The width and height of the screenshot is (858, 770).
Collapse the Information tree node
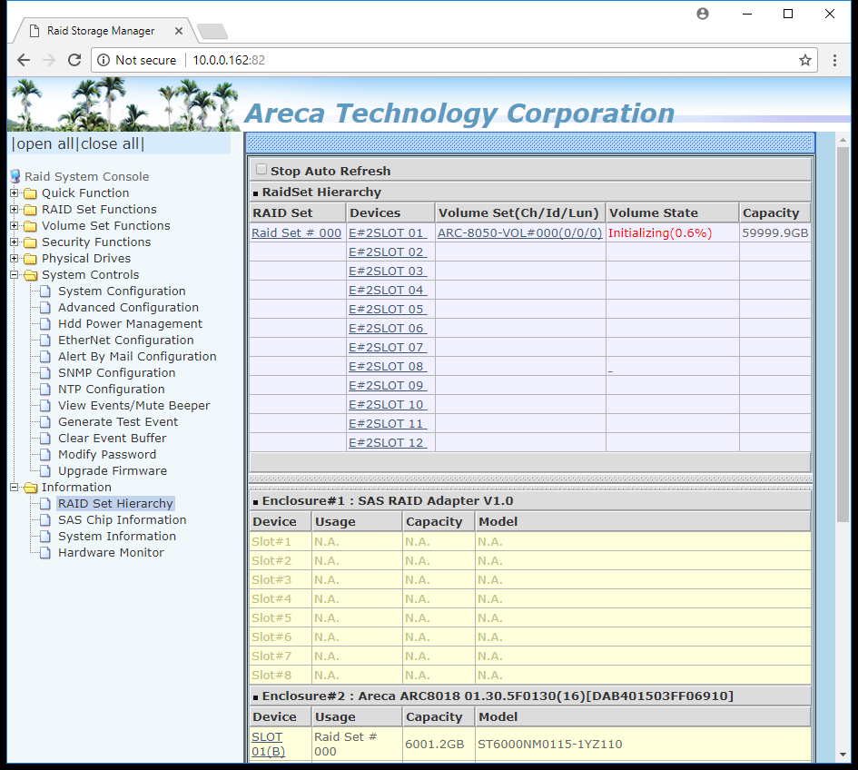(15, 487)
